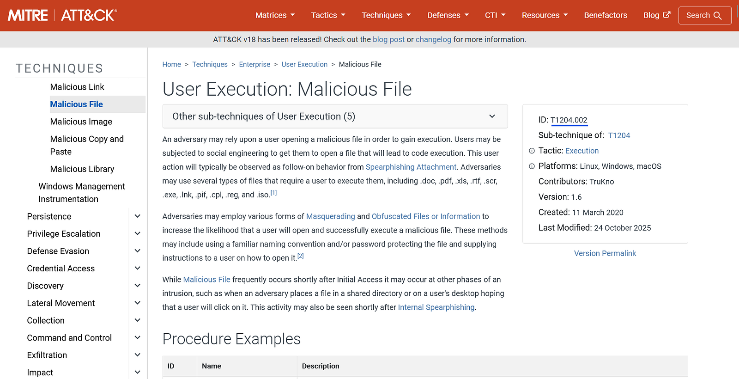The image size is (739, 379).
Task: Click the search magnifier icon
Action: [x=717, y=16]
